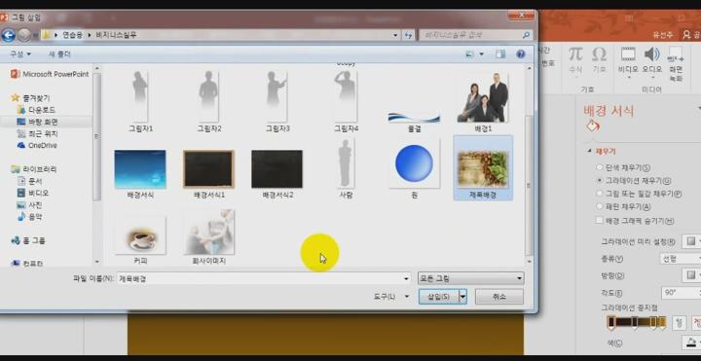Open 종류 dropdown showing 선형
Screen dimensions: 701x361
point(680,258)
